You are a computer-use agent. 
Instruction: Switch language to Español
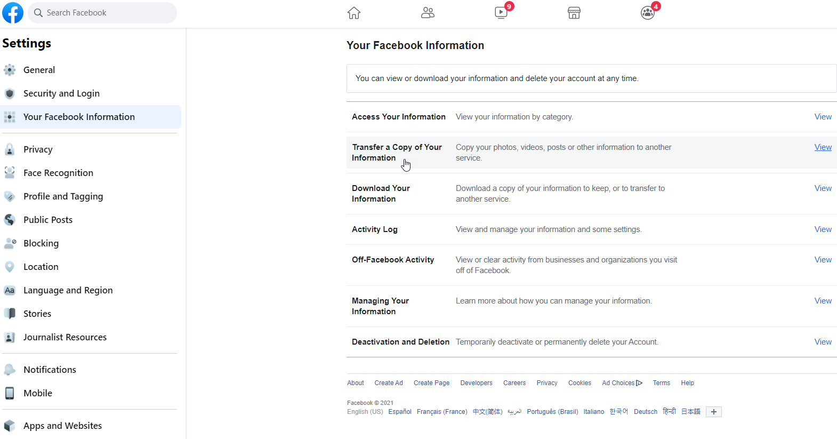400,412
